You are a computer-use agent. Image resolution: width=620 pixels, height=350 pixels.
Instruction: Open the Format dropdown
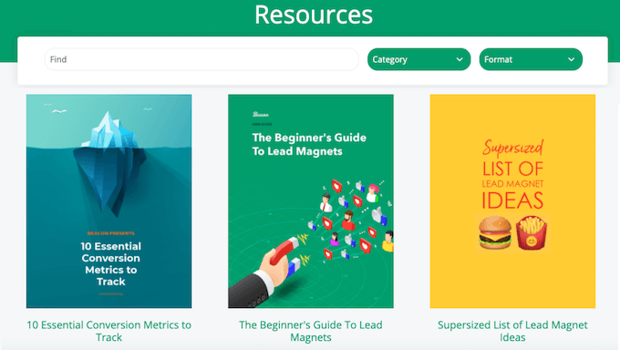click(531, 59)
